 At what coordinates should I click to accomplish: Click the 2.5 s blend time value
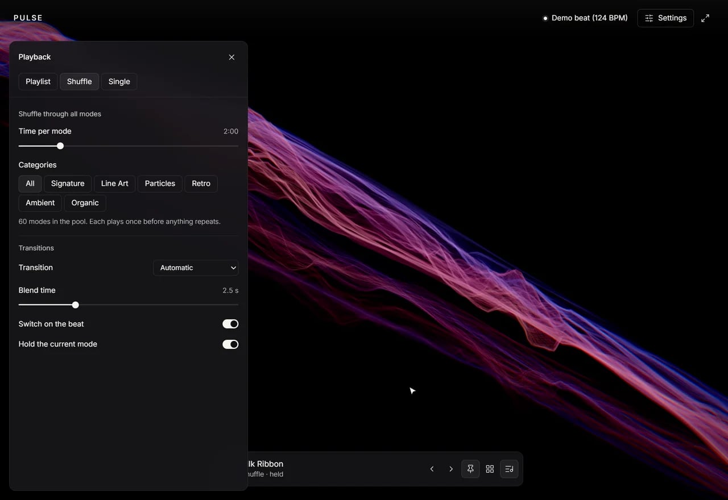[x=230, y=290]
